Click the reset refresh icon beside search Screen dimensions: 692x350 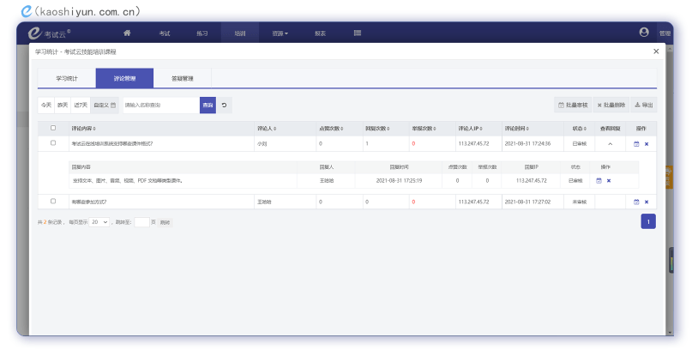224,105
